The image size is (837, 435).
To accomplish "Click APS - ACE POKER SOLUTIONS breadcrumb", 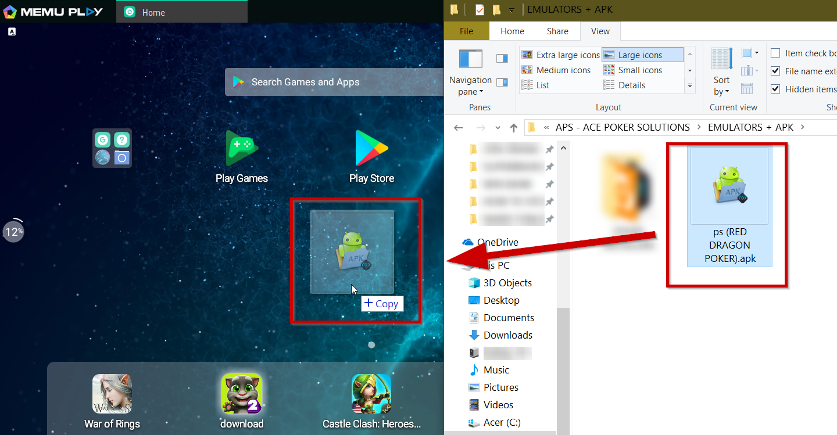I will click(623, 127).
